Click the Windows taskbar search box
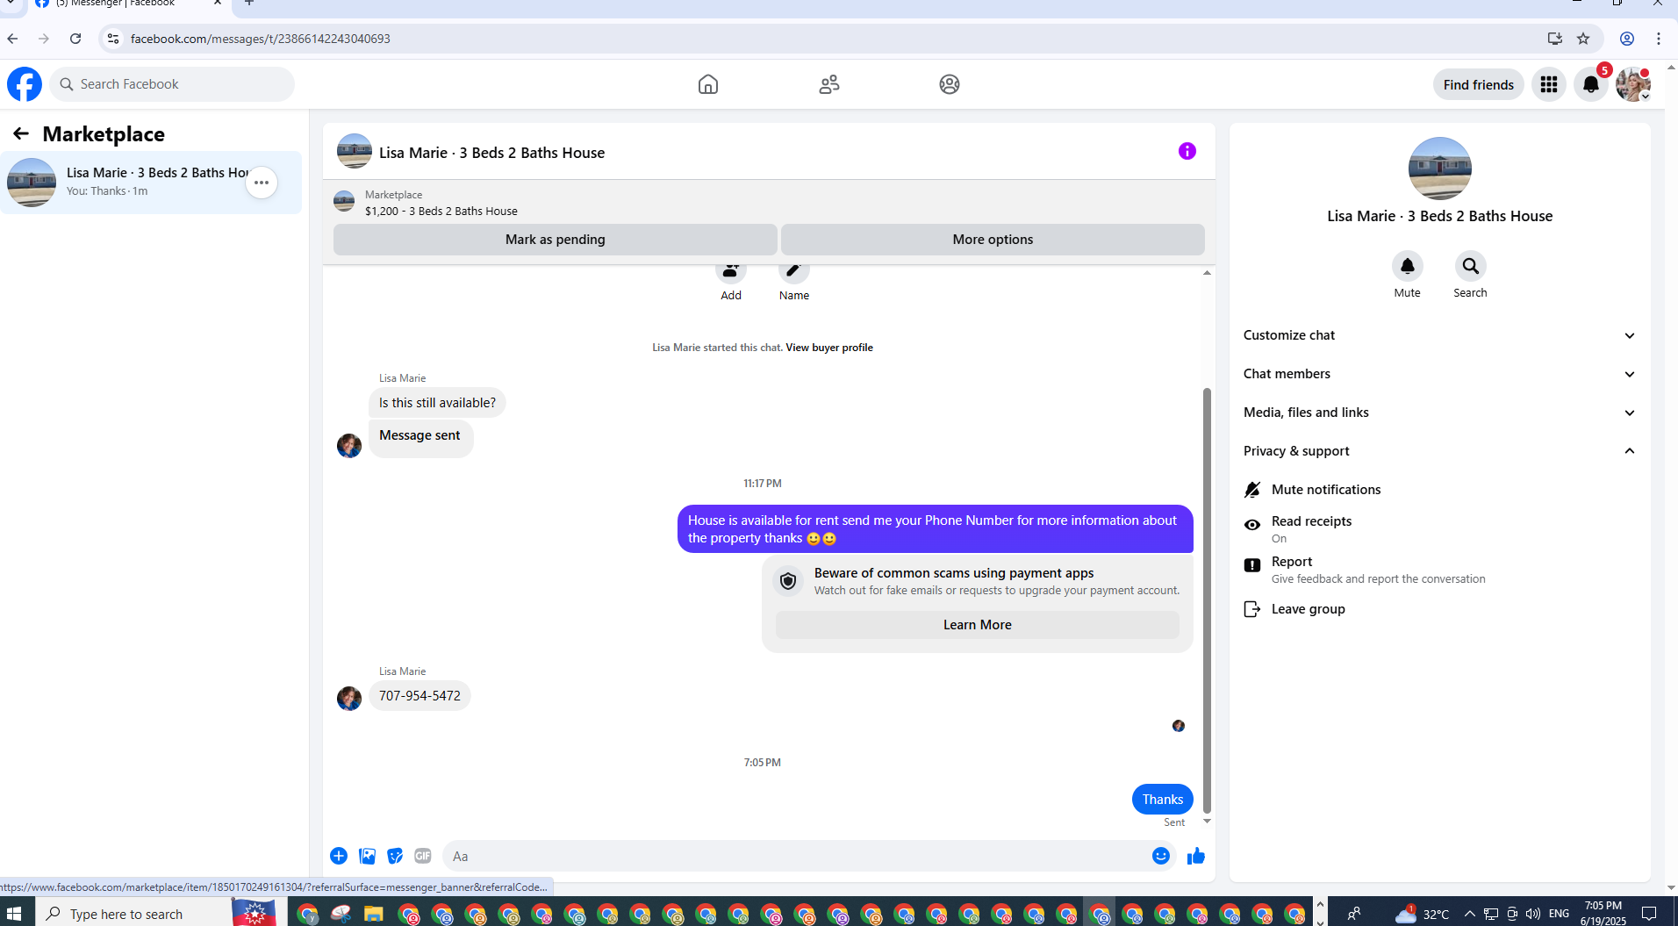The width and height of the screenshot is (1678, 926). [x=133, y=914]
